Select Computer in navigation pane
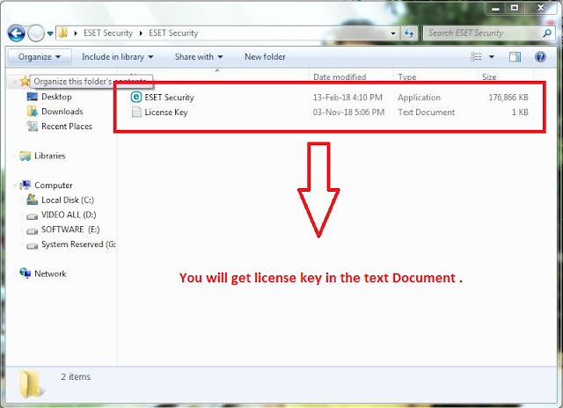 tap(53, 186)
